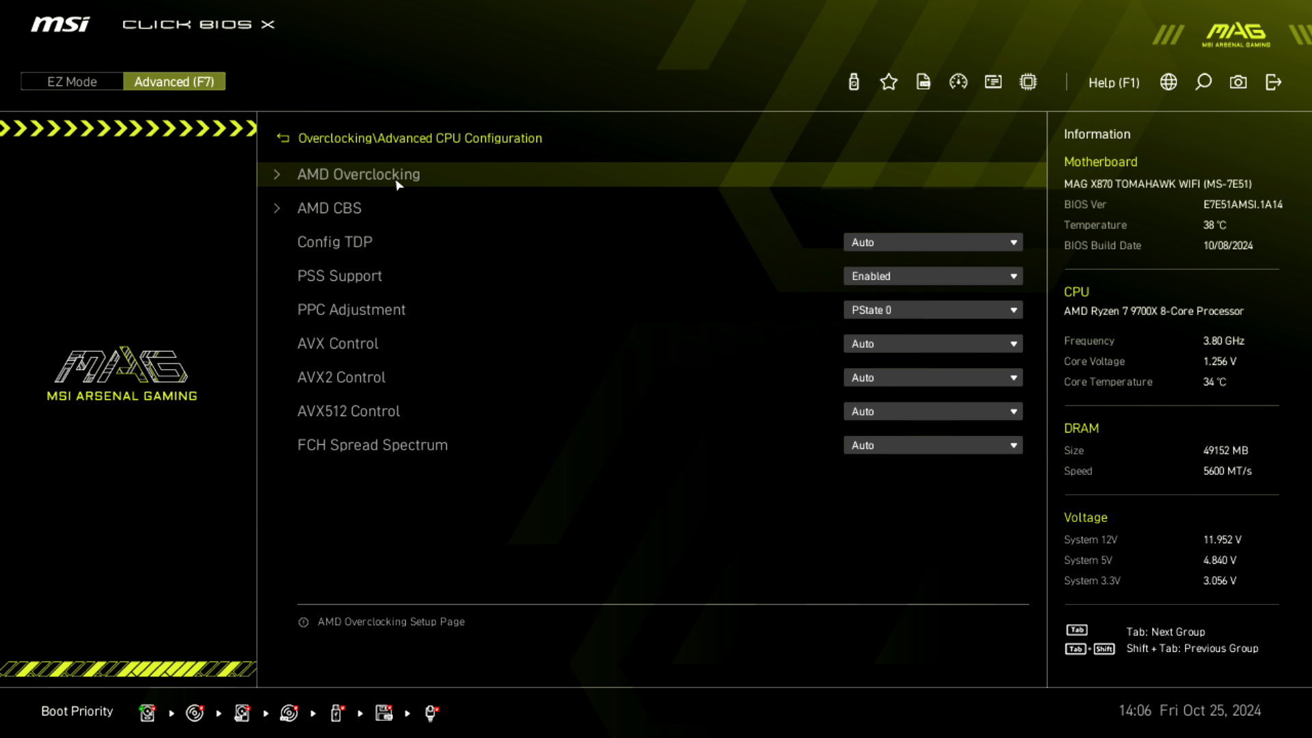
Task: Click the first Boot Priority device icon
Action: 147,713
